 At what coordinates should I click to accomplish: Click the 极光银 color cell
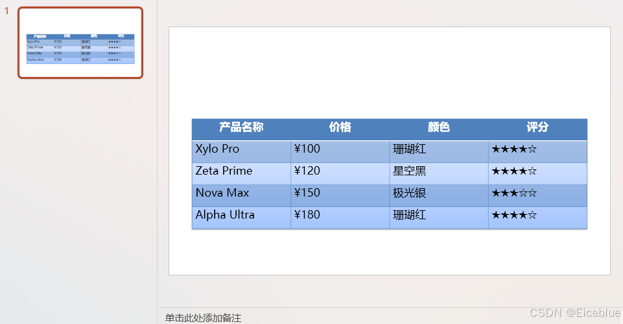439,195
